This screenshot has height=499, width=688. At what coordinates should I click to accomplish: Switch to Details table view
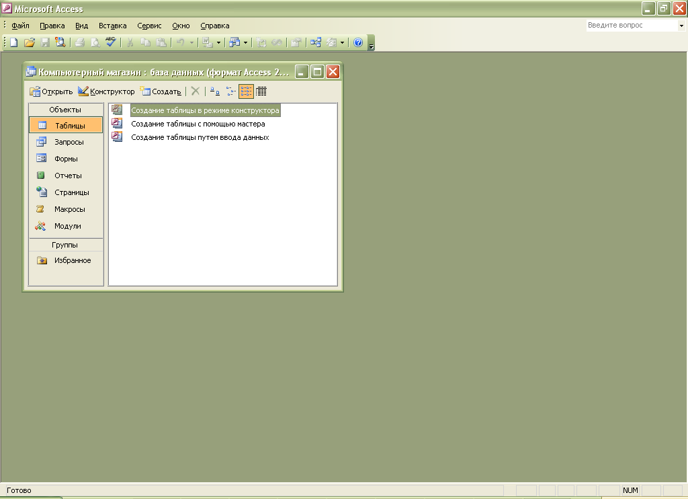click(x=261, y=91)
